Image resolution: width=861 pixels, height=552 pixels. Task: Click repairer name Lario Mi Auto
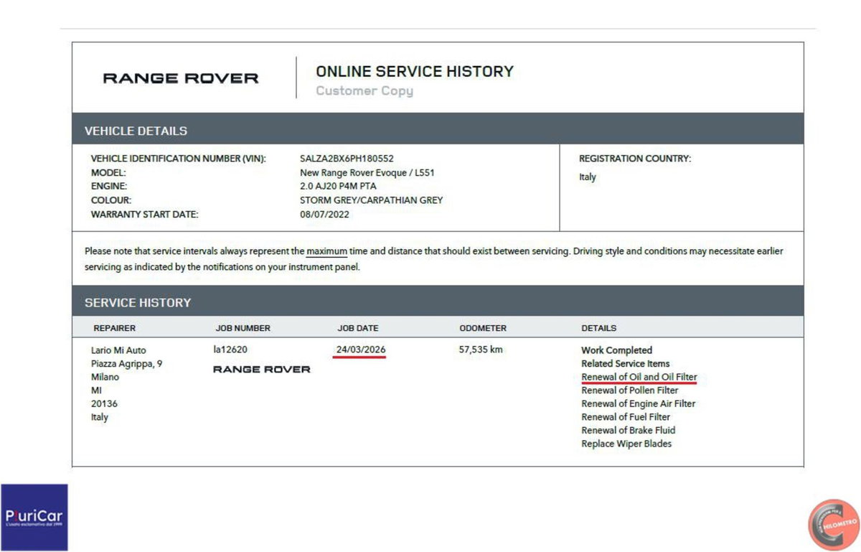pos(118,350)
